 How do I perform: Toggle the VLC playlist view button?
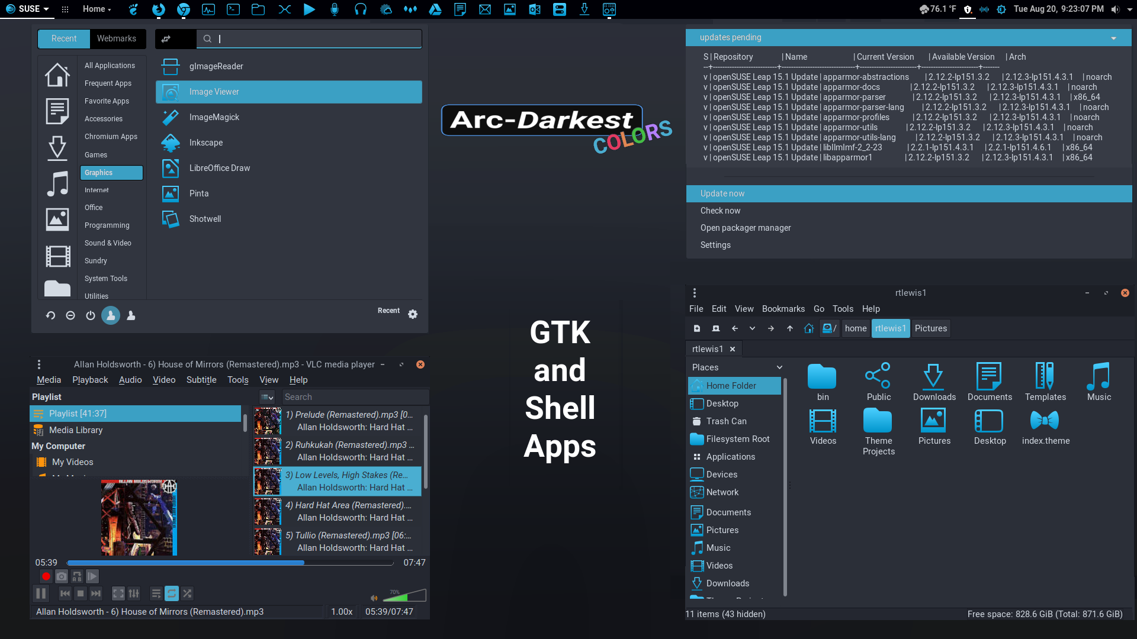(156, 593)
